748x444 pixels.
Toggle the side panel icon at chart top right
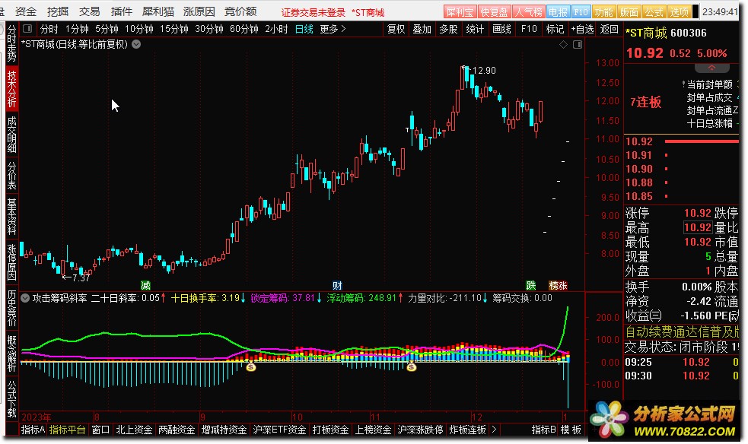tap(578, 44)
